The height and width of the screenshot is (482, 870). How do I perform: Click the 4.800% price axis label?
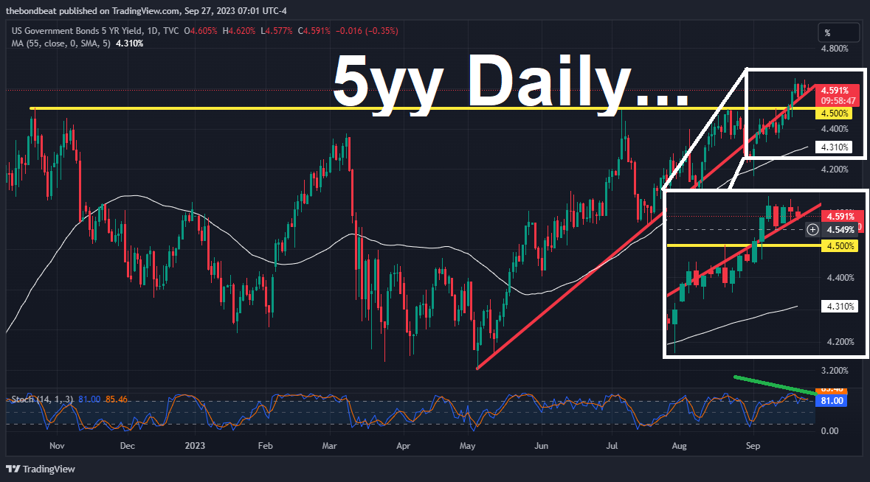point(835,49)
